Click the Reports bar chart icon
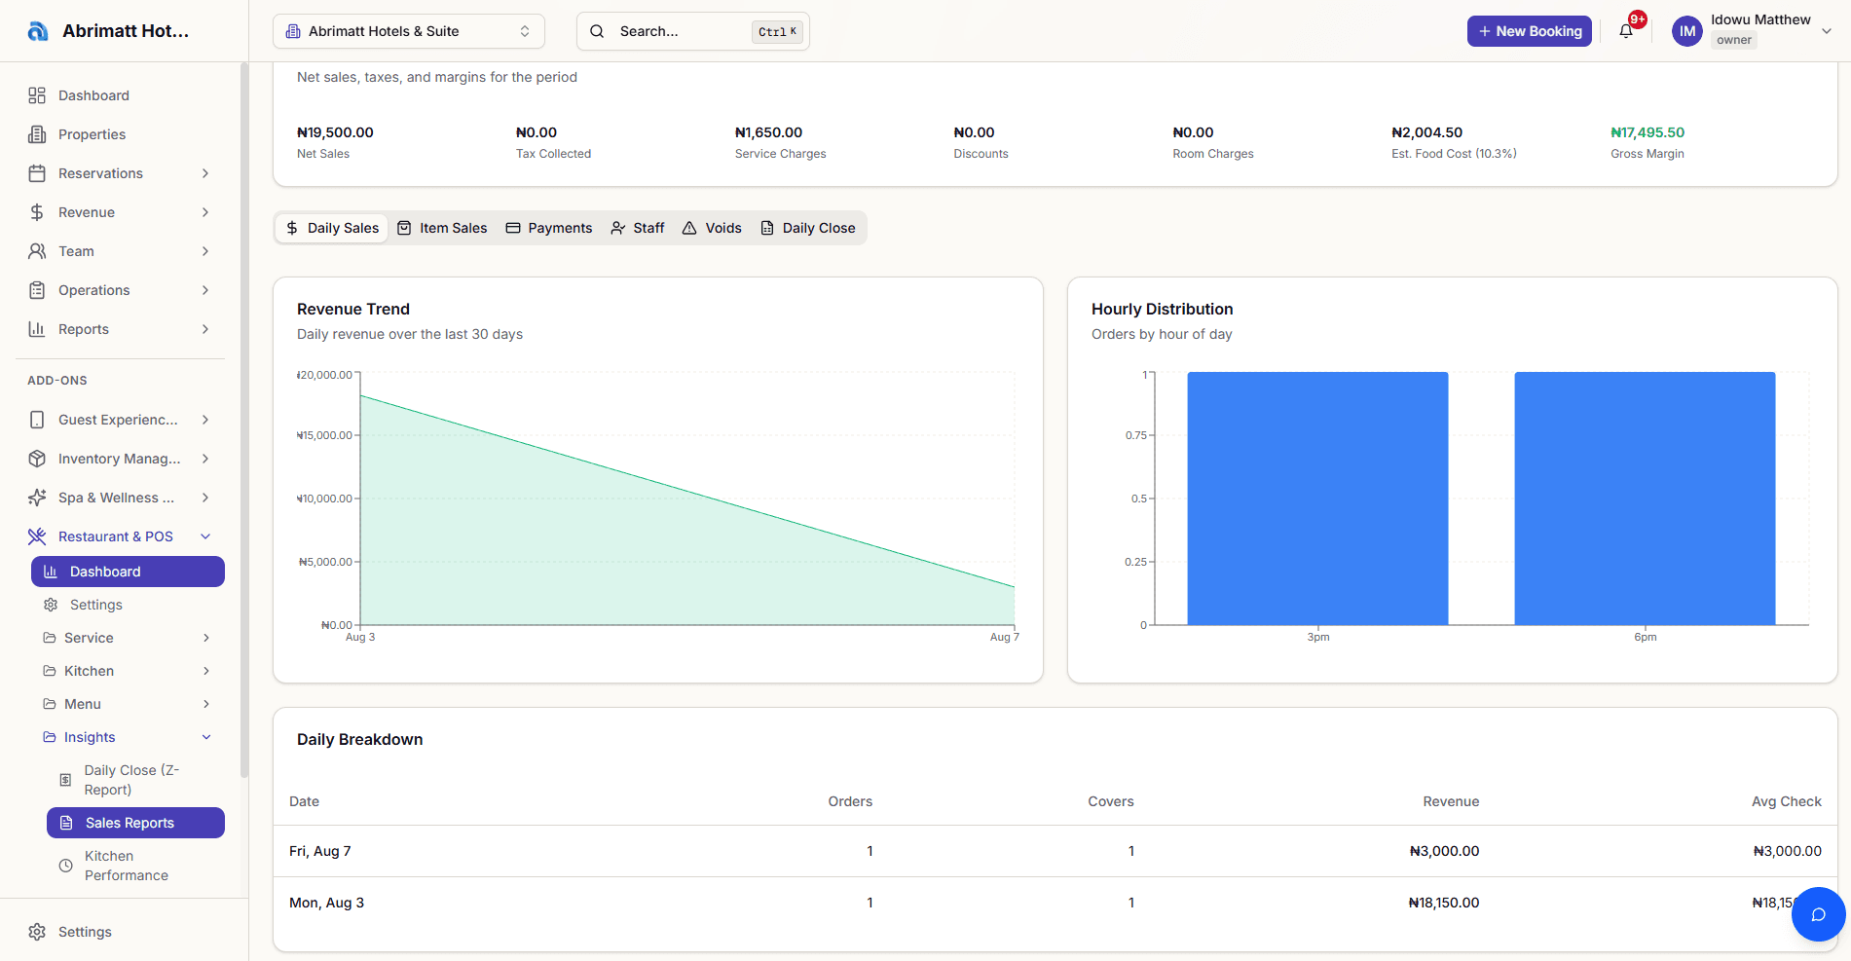 coord(37,329)
